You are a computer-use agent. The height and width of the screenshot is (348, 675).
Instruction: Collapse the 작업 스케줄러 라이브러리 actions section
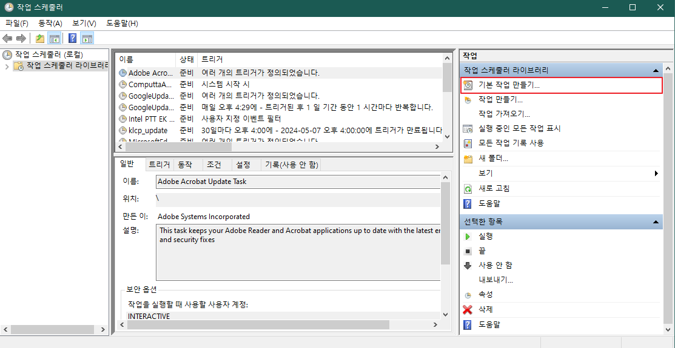[x=655, y=70]
